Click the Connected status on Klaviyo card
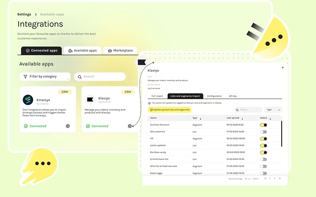The image size is (316, 197). pyautogui.click(x=97, y=126)
